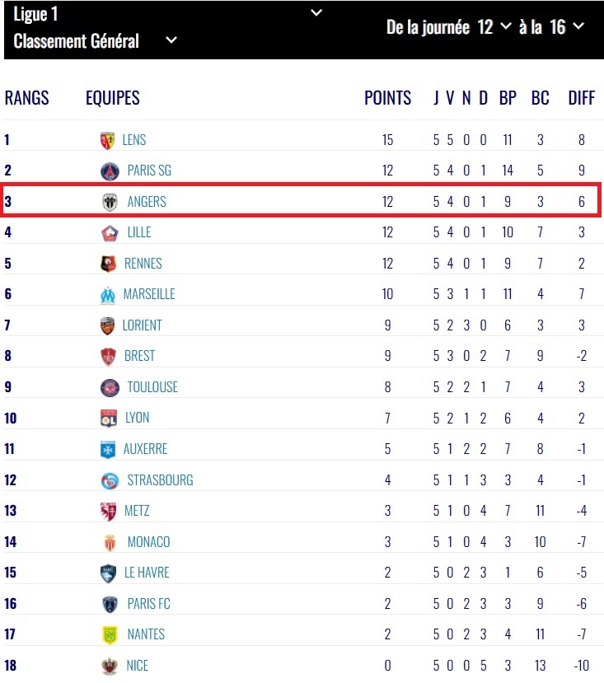Open the Classement Général dropdown
The height and width of the screenshot is (683, 604).
[171, 40]
